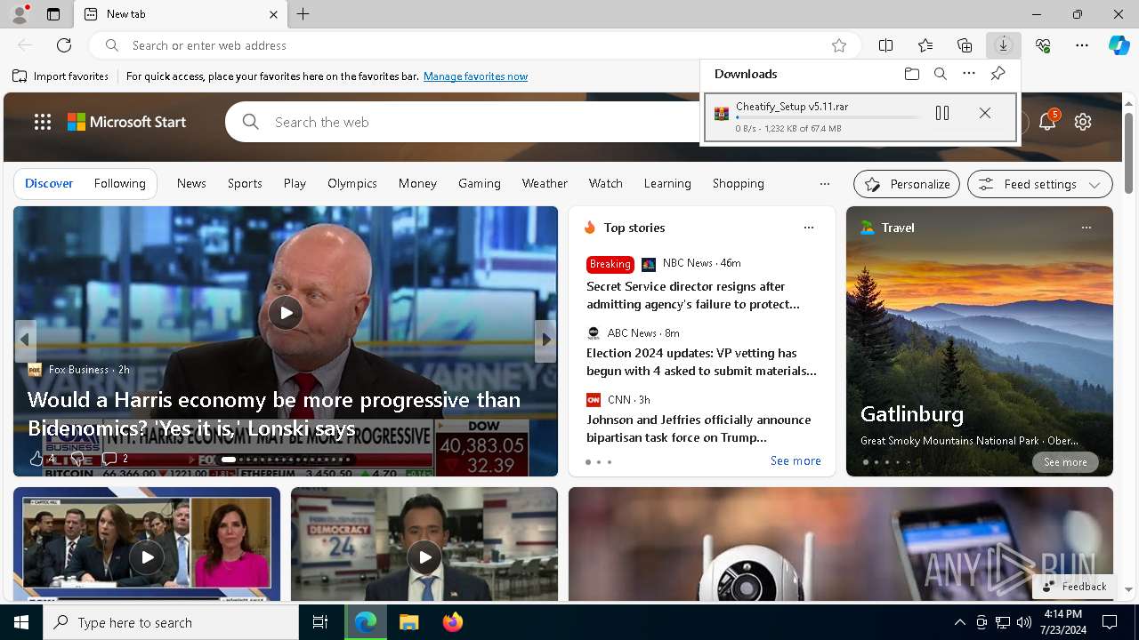This screenshot has width=1139, height=640.
Task: Open Top stories options menu
Action: coord(809,228)
